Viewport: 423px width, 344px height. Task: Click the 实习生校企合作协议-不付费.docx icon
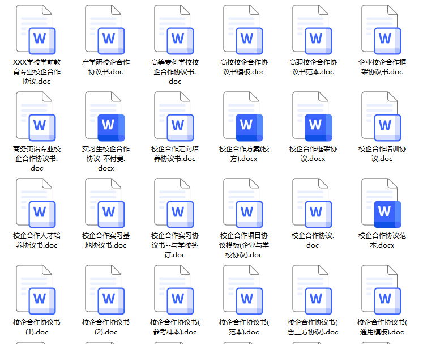pos(105,116)
